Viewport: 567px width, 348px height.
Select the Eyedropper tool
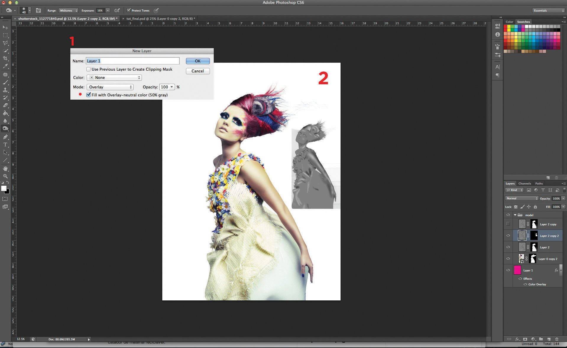click(x=5, y=66)
